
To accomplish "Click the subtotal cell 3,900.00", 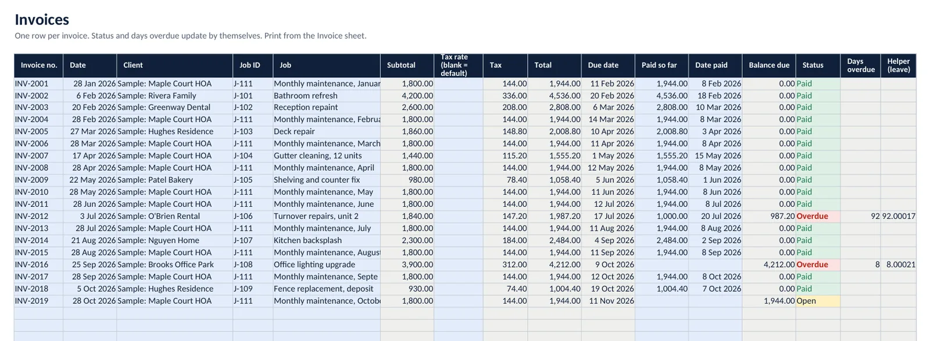I will coord(407,265).
